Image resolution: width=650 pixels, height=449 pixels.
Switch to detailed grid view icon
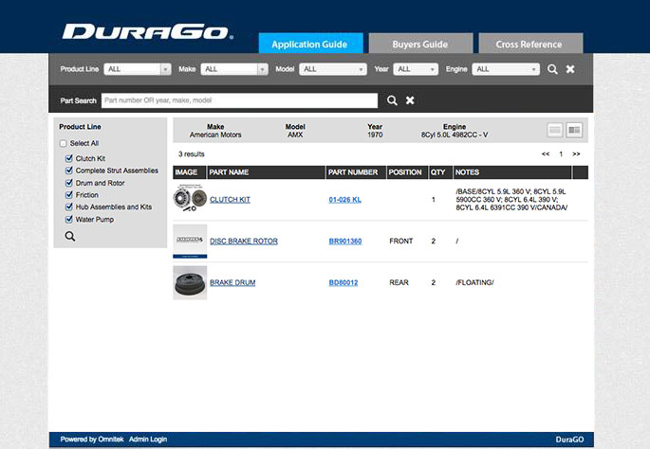[x=574, y=131]
